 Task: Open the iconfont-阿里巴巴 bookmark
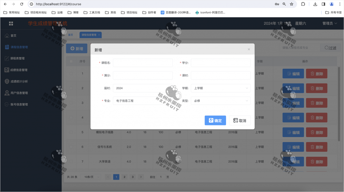tap(210, 12)
